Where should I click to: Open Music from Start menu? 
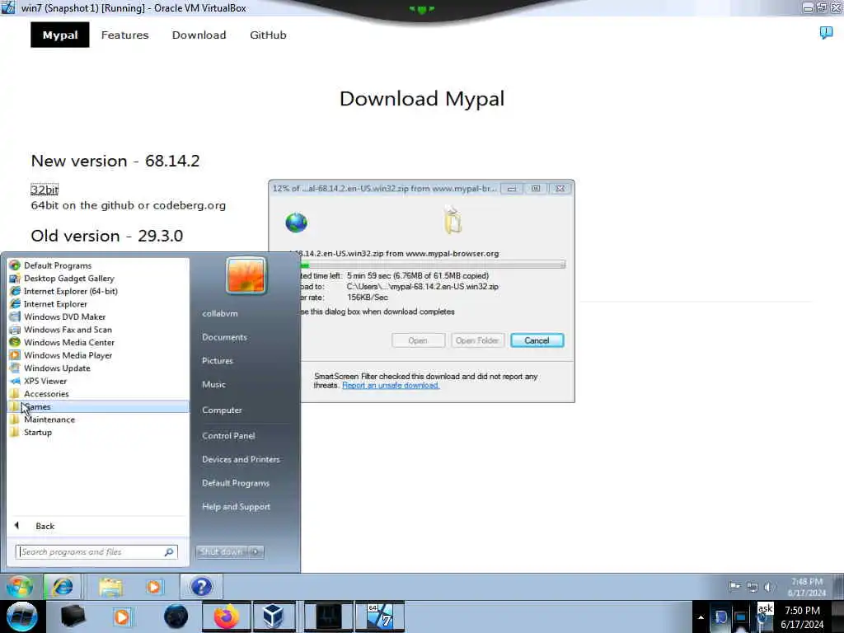coord(213,384)
